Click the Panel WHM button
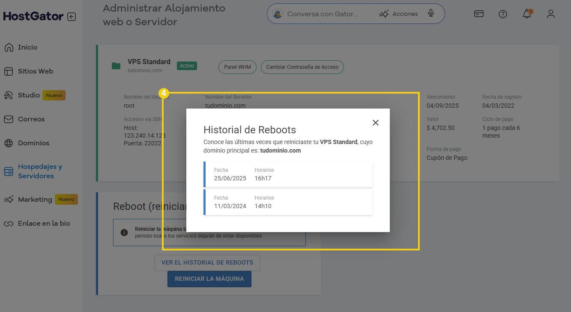Image resolution: width=571 pixels, height=312 pixels. (237, 67)
